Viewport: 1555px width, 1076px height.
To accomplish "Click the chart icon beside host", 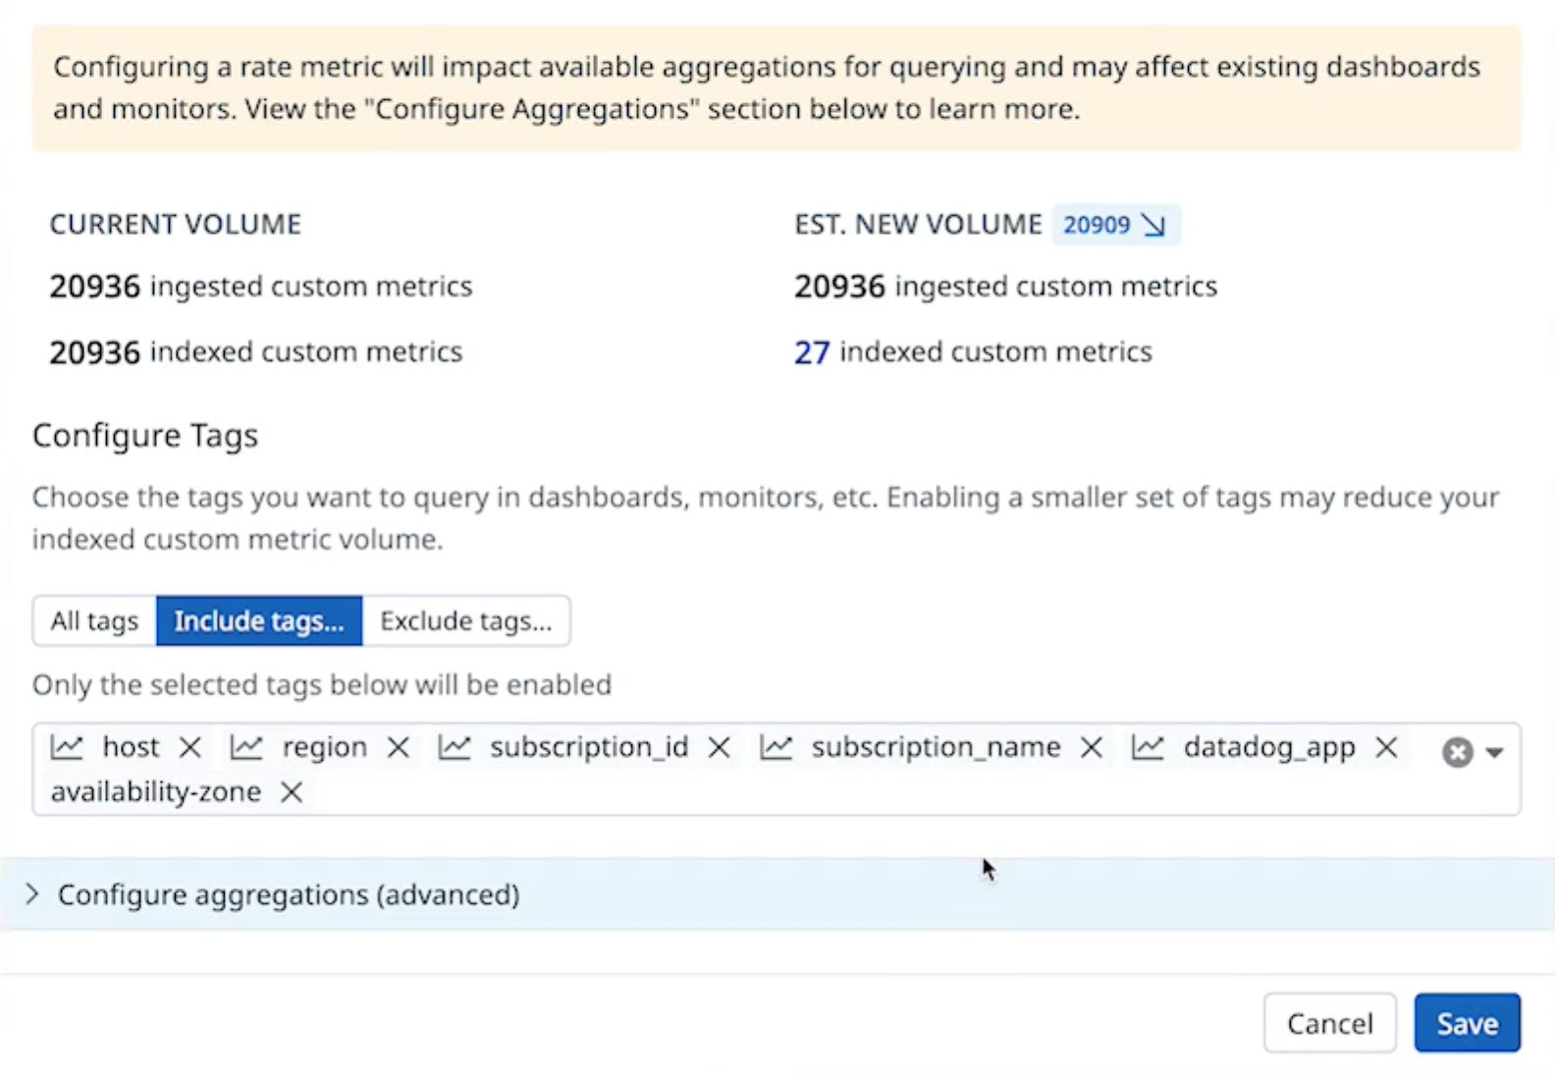I will click(67, 748).
